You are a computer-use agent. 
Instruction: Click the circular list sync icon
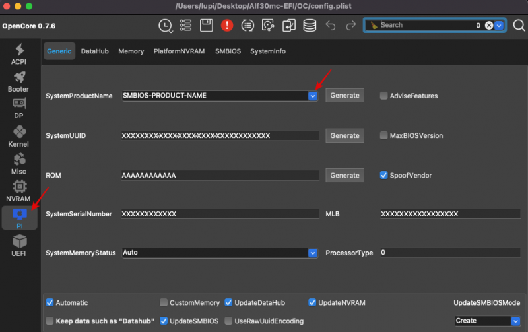[247, 26]
